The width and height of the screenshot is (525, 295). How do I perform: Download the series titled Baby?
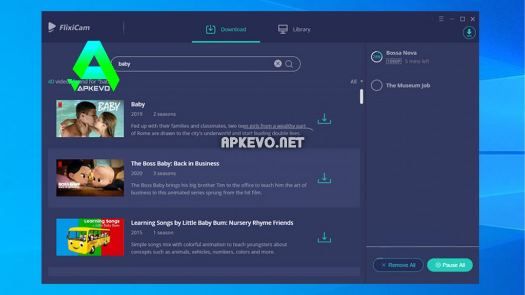[x=324, y=119]
